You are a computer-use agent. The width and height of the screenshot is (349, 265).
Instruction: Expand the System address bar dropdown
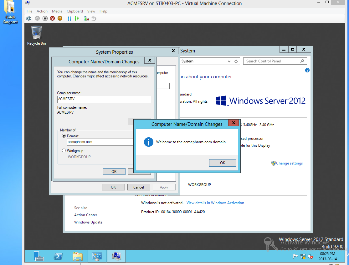pos(229,61)
